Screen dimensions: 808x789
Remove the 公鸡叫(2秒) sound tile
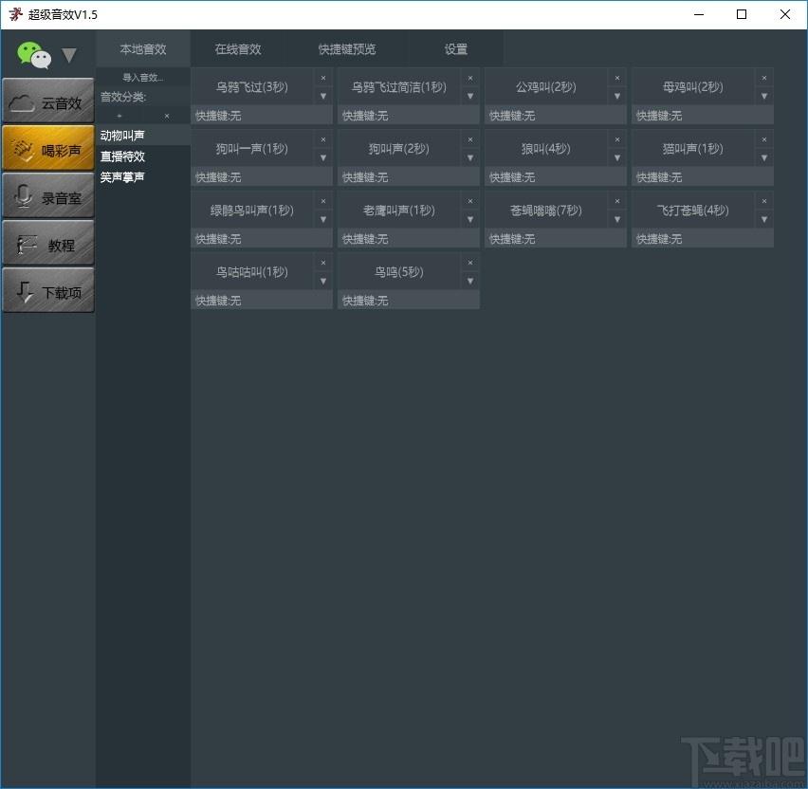pos(616,78)
